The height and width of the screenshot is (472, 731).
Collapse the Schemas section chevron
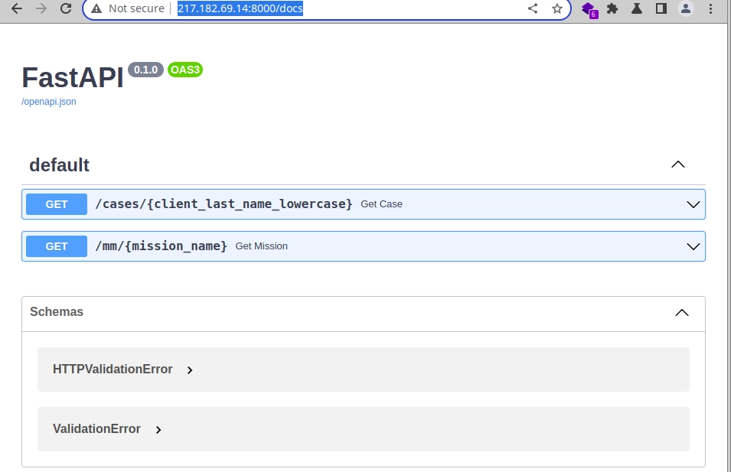coord(680,312)
